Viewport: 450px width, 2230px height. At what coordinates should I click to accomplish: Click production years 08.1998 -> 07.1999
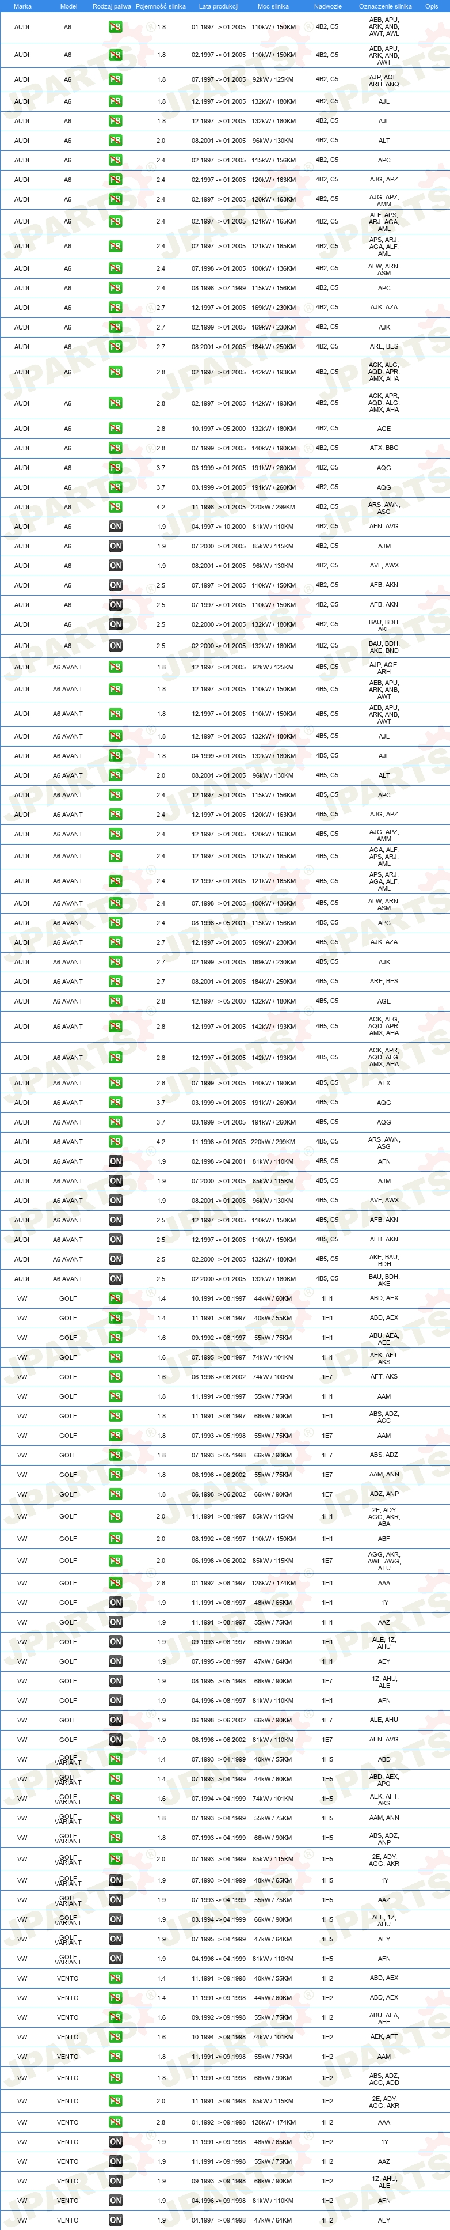pos(219,288)
